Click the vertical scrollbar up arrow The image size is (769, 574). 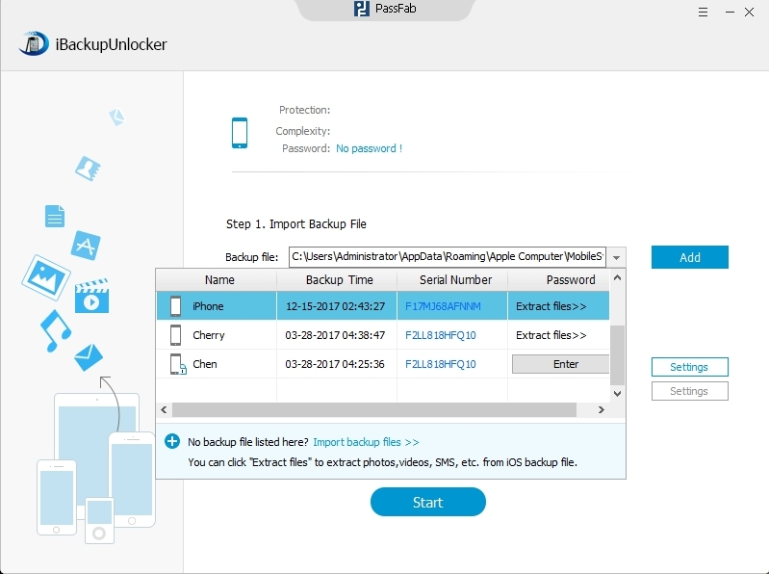(618, 277)
